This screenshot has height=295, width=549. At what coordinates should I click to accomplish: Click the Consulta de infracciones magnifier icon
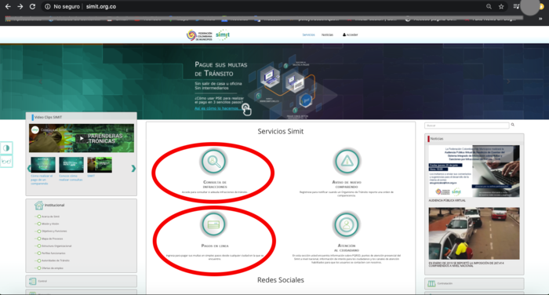click(x=213, y=162)
